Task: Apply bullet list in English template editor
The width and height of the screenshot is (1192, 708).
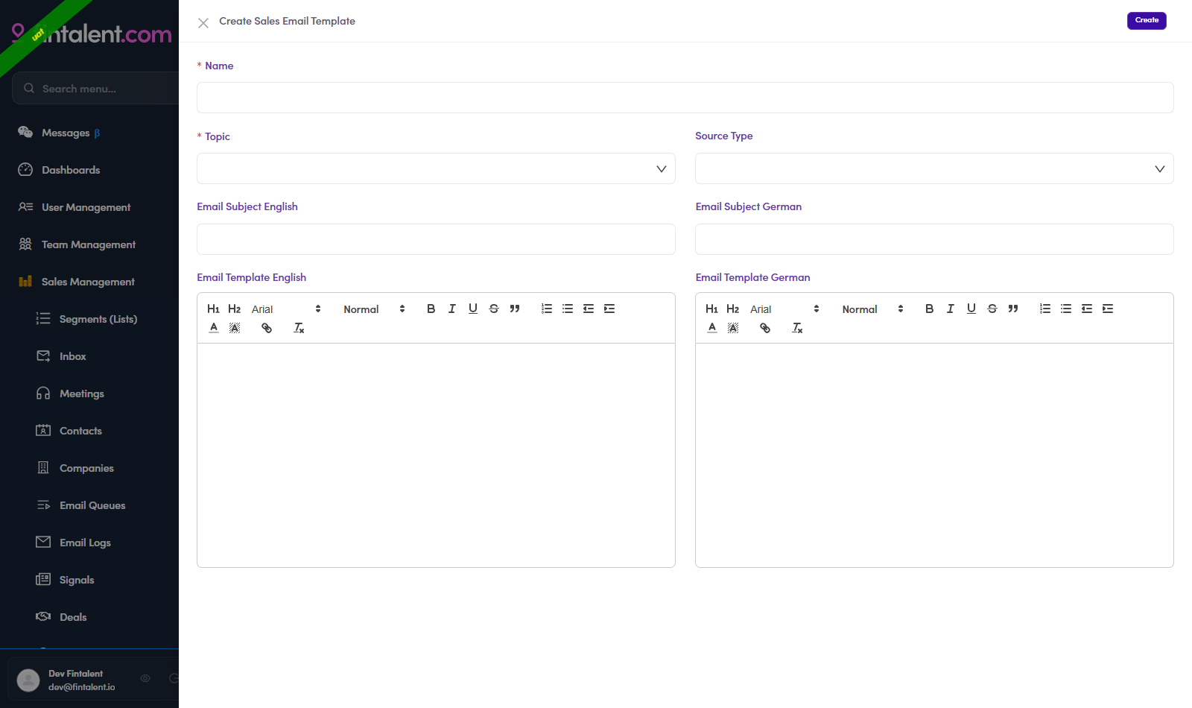Action: pyautogui.click(x=568, y=309)
